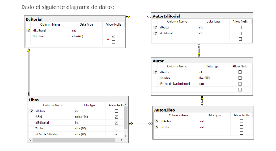The width and height of the screenshot is (276, 151).
Task: Uncheck Allow Nulls for Libro ISBN
Action: (116, 117)
